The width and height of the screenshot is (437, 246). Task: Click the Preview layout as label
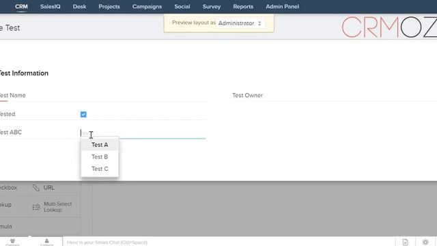[x=194, y=23]
